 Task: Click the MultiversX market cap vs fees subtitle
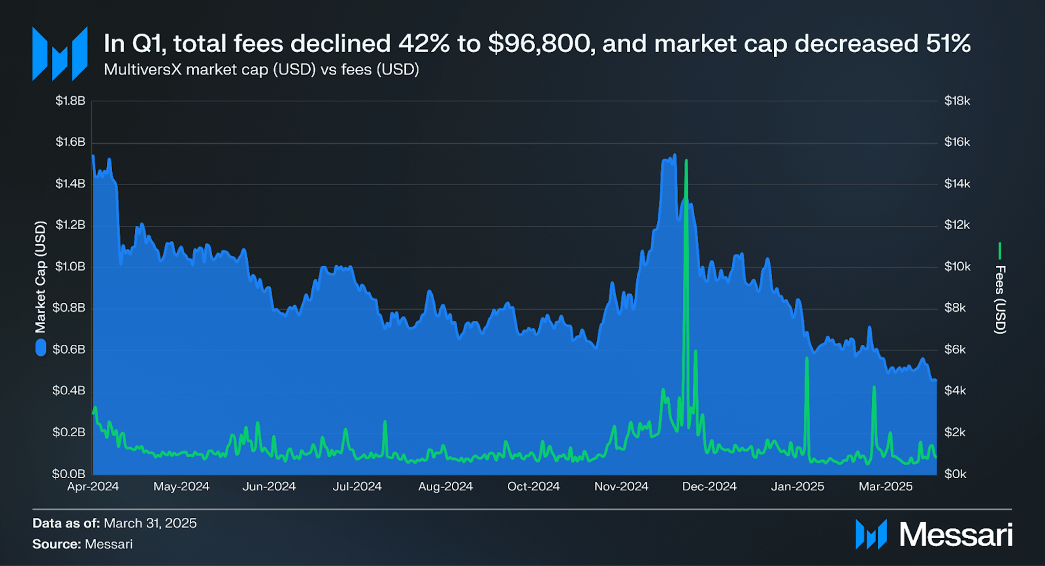pos(261,70)
